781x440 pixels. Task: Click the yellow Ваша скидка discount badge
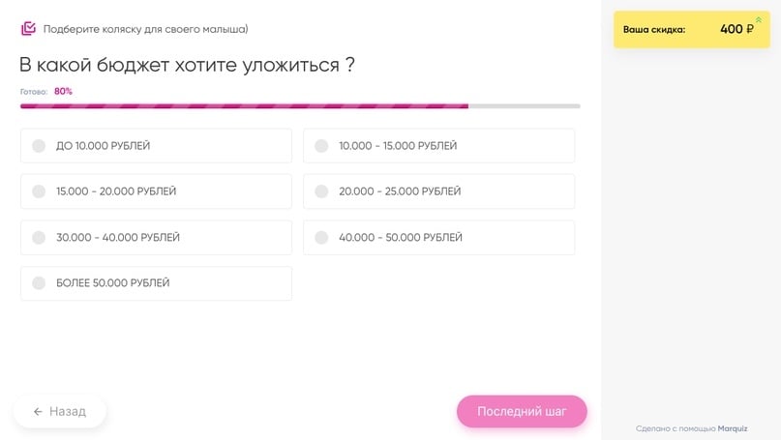click(x=691, y=30)
